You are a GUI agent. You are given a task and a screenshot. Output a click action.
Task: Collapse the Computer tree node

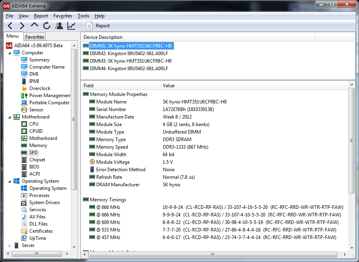click(10, 53)
